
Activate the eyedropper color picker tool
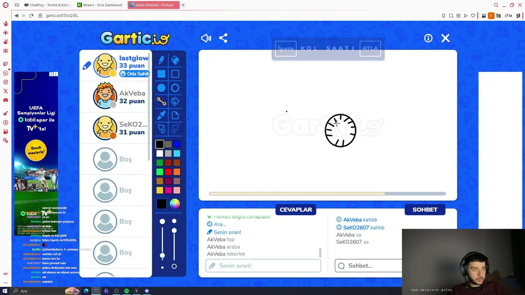click(161, 116)
